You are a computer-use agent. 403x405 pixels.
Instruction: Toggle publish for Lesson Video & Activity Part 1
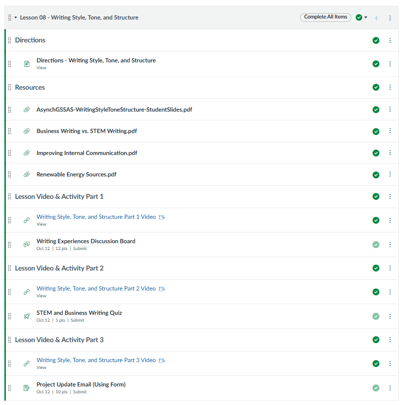tap(376, 196)
